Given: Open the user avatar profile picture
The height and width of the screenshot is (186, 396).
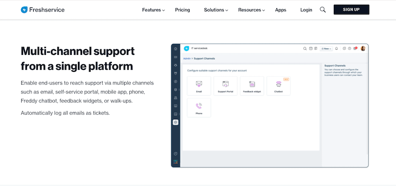Looking at the screenshot, I should coord(363,48).
